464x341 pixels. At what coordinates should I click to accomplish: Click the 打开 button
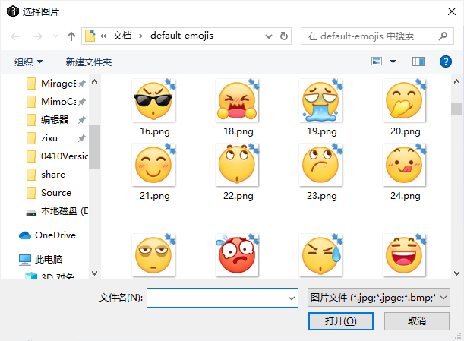[340, 321]
